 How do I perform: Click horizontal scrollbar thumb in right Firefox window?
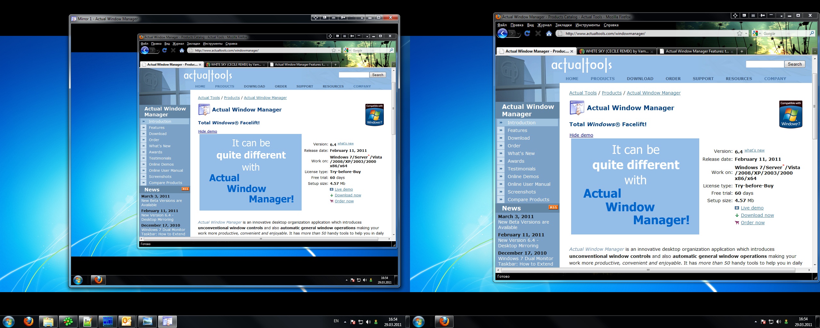coord(648,270)
